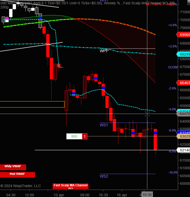190x197 pixels.
Task: Click the 16:30 time axis label
Action: coord(103,195)
